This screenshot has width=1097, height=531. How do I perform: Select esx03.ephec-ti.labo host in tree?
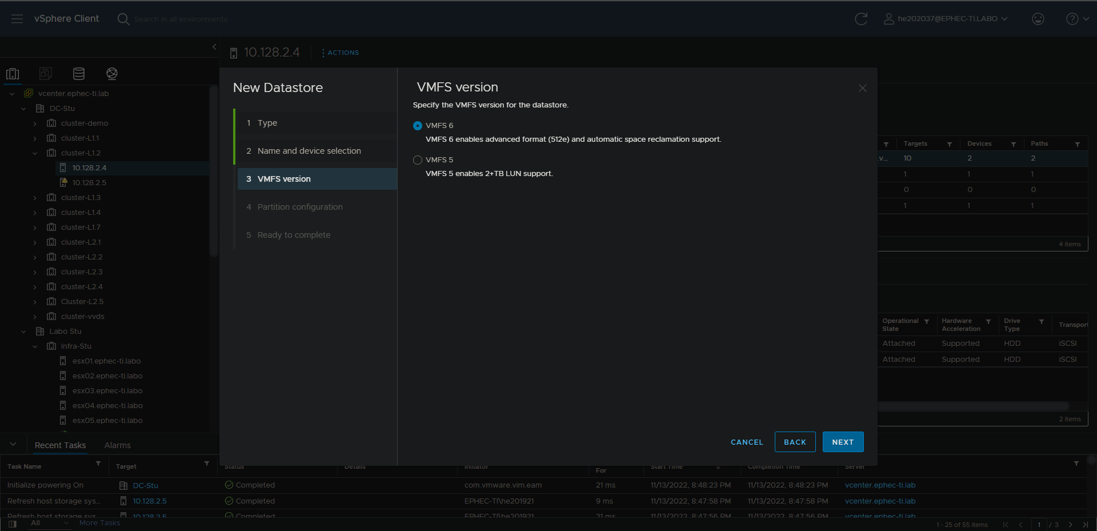point(107,391)
